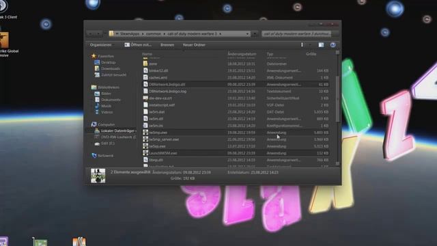437x246 pixels.
Task: Select binkw32.dll file icon
Action: pyautogui.click(x=145, y=70)
